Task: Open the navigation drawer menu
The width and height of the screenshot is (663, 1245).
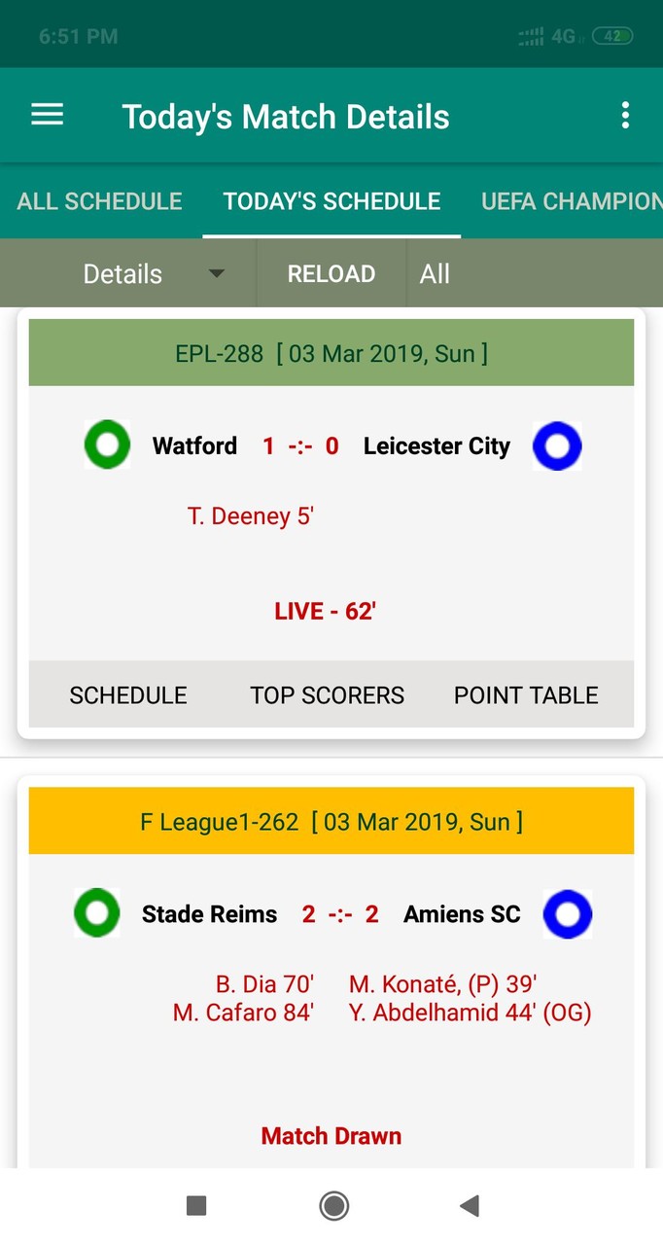Action: click(x=46, y=114)
